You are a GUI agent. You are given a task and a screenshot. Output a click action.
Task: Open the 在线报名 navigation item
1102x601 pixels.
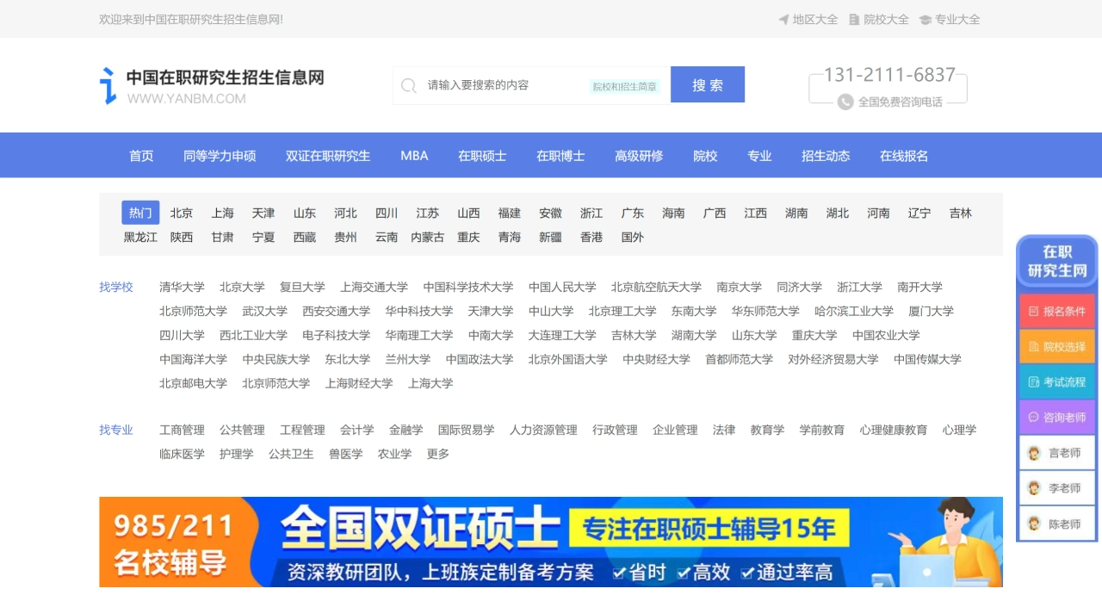click(x=904, y=156)
